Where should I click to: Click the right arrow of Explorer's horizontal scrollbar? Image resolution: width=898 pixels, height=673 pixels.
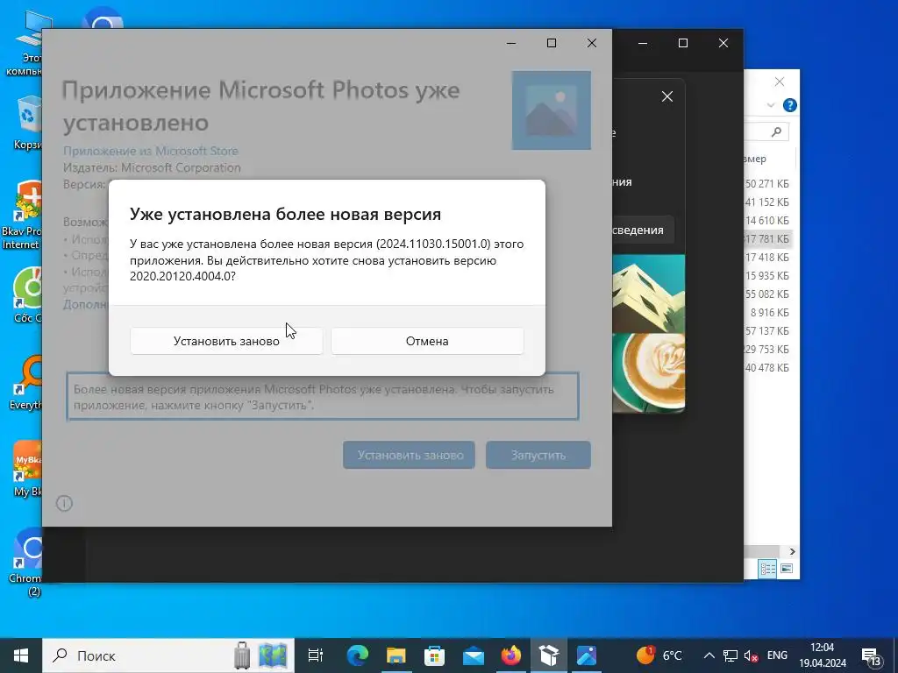[x=792, y=552]
